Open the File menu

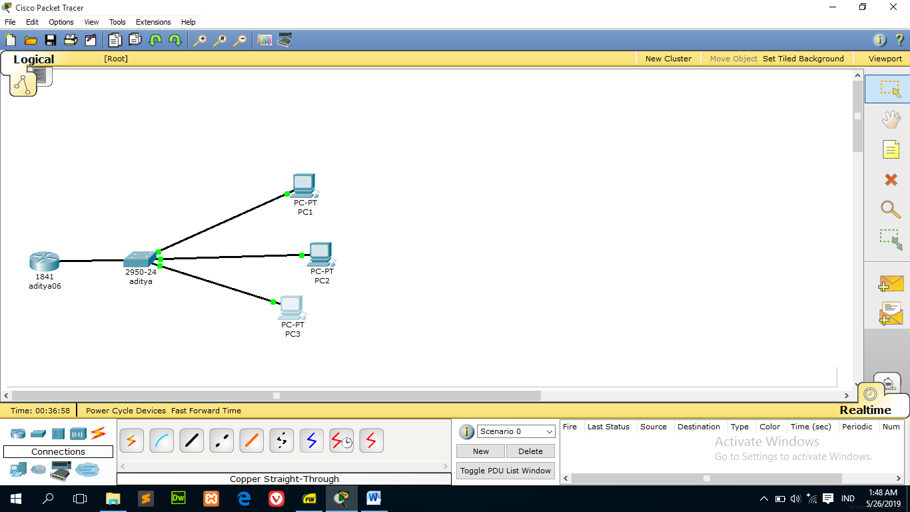tap(10, 22)
